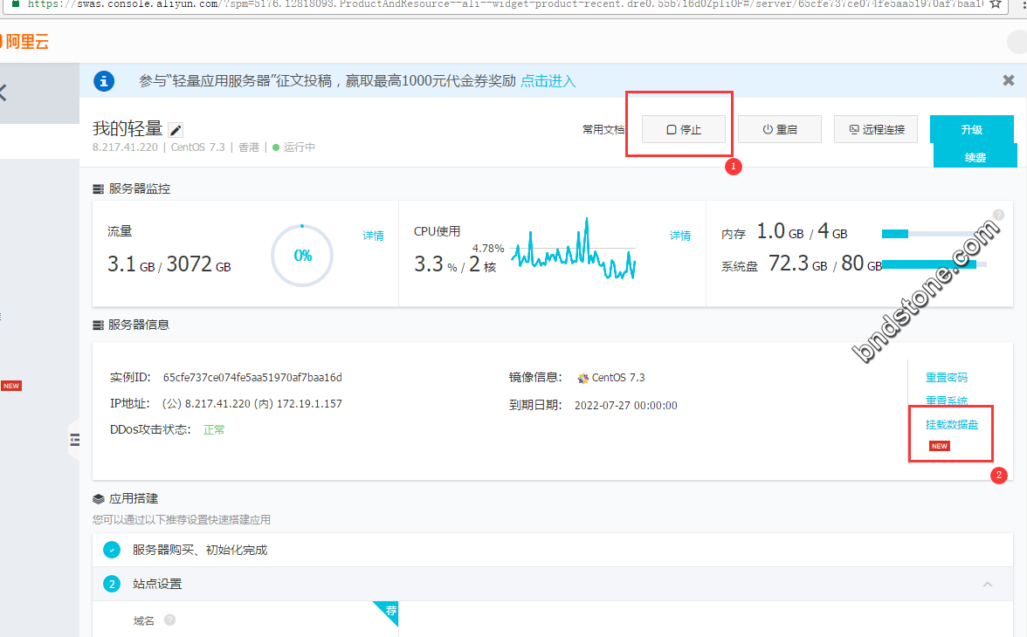
Task: Click the 服务器监控 section icon
Action: click(98, 189)
